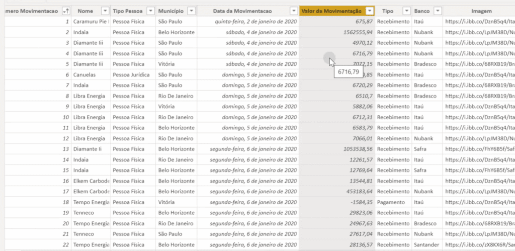The image size is (515, 251).
Task: Open filter dropdown for Tipo column
Action: (406, 11)
